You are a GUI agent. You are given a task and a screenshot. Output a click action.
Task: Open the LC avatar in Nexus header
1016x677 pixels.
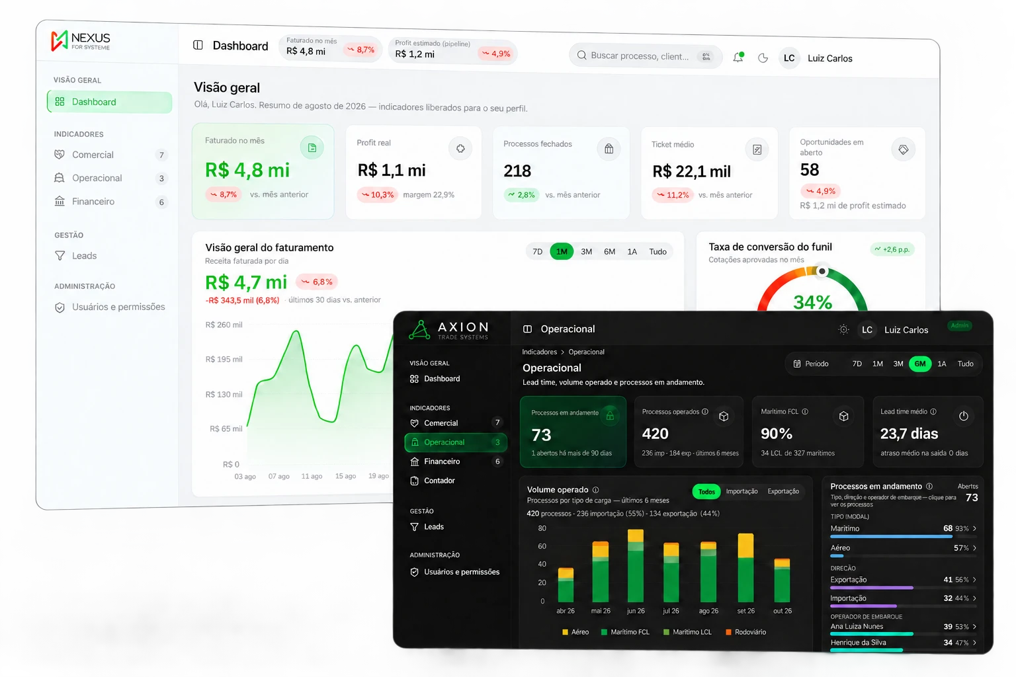coord(789,58)
